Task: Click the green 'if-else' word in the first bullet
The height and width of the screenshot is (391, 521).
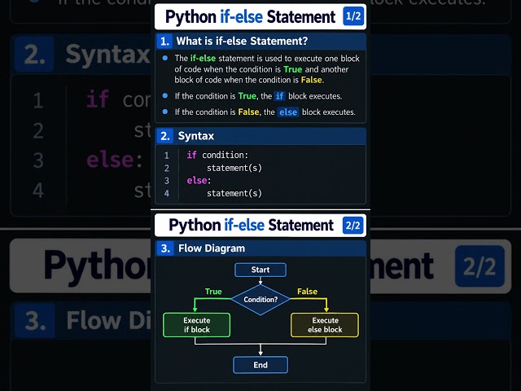Action: (x=203, y=59)
